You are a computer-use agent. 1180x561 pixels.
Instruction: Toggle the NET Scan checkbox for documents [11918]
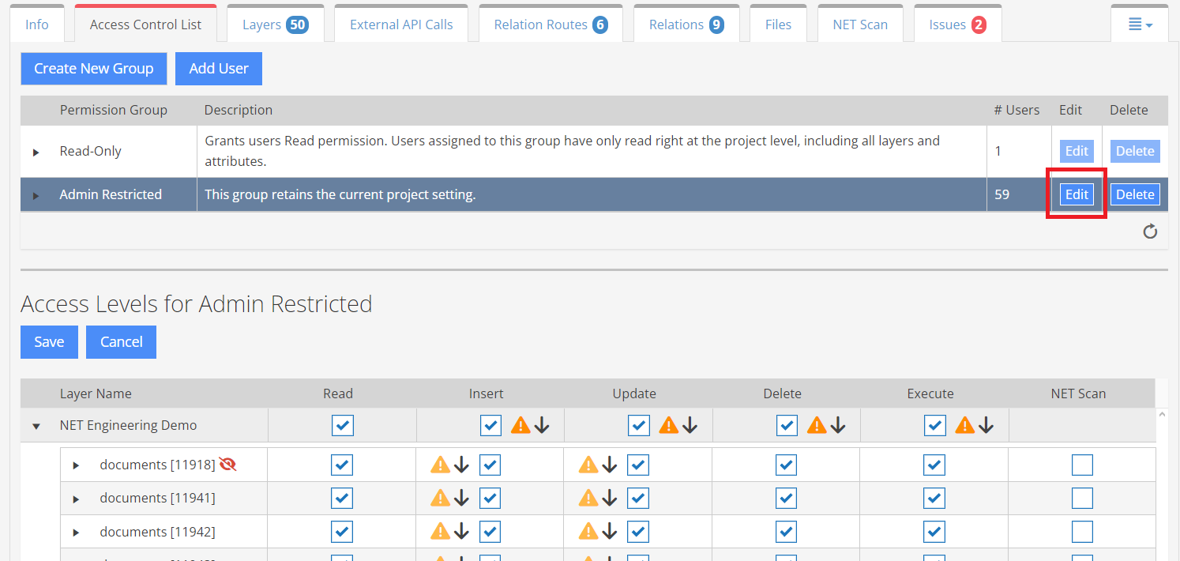pyautogui.click(x=1082, y=465)
